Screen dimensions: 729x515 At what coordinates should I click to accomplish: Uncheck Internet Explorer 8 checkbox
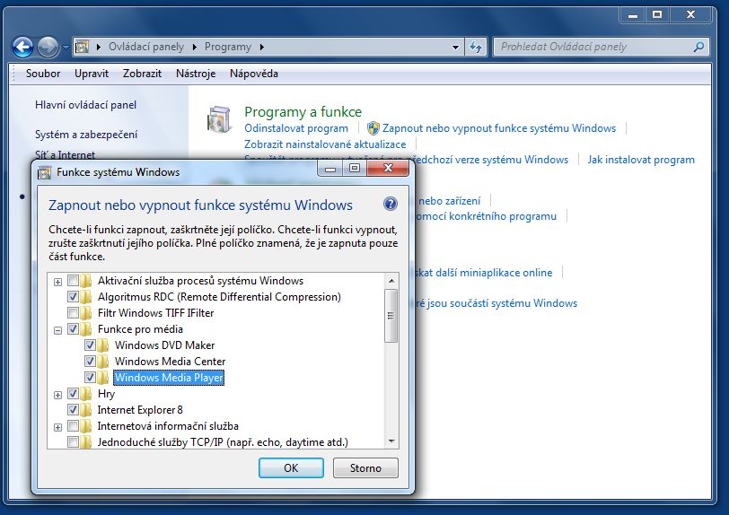pyautogui.click(x=73, y=409)
